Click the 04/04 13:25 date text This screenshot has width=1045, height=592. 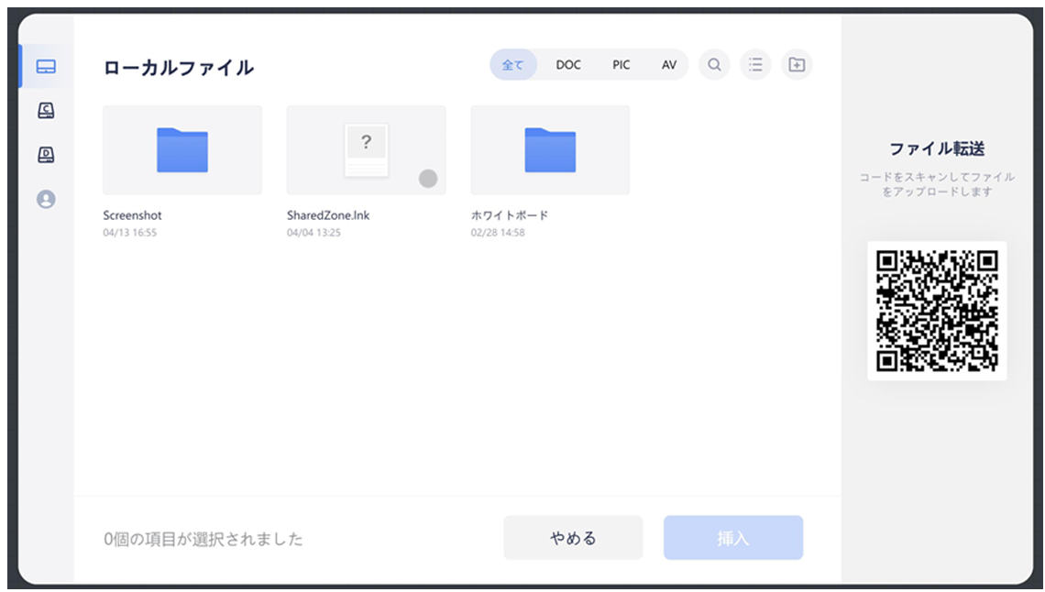(x=313, y=233)
